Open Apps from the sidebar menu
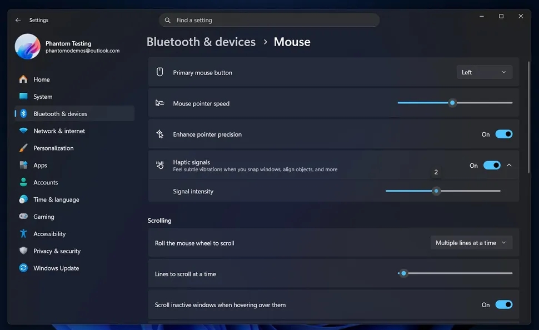539x330 pixels. (39, 165)
